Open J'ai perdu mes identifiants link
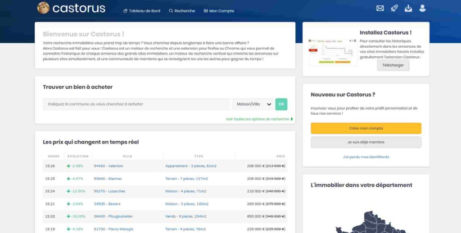Image resolution: width=461 pixels, height=233 pixels. coord(366,157)
